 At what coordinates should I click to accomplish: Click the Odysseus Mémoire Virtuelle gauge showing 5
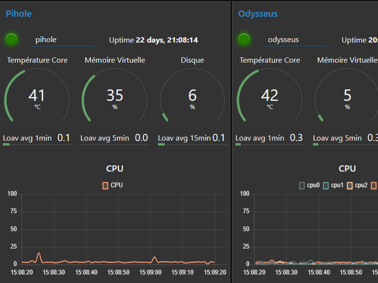coord(347,95)
